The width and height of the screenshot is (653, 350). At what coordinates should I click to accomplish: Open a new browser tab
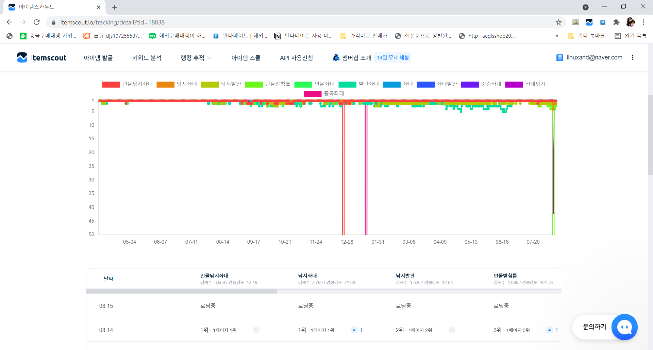tap(115, 7)
